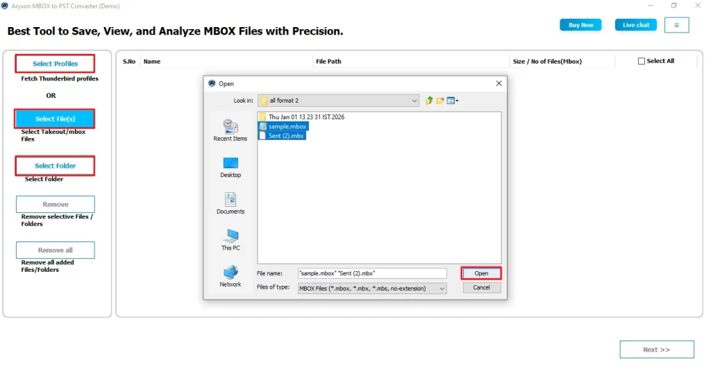Open the hamburger menu button
This screenshot has height=378, width=711.
(676, 25)
